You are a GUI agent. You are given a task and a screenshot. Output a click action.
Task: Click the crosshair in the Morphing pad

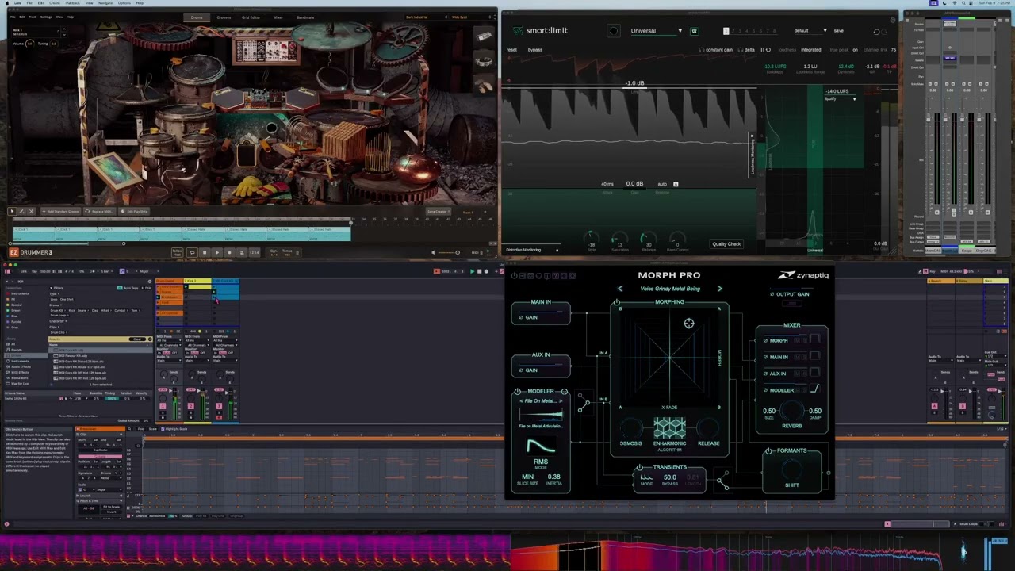(688, 324)
